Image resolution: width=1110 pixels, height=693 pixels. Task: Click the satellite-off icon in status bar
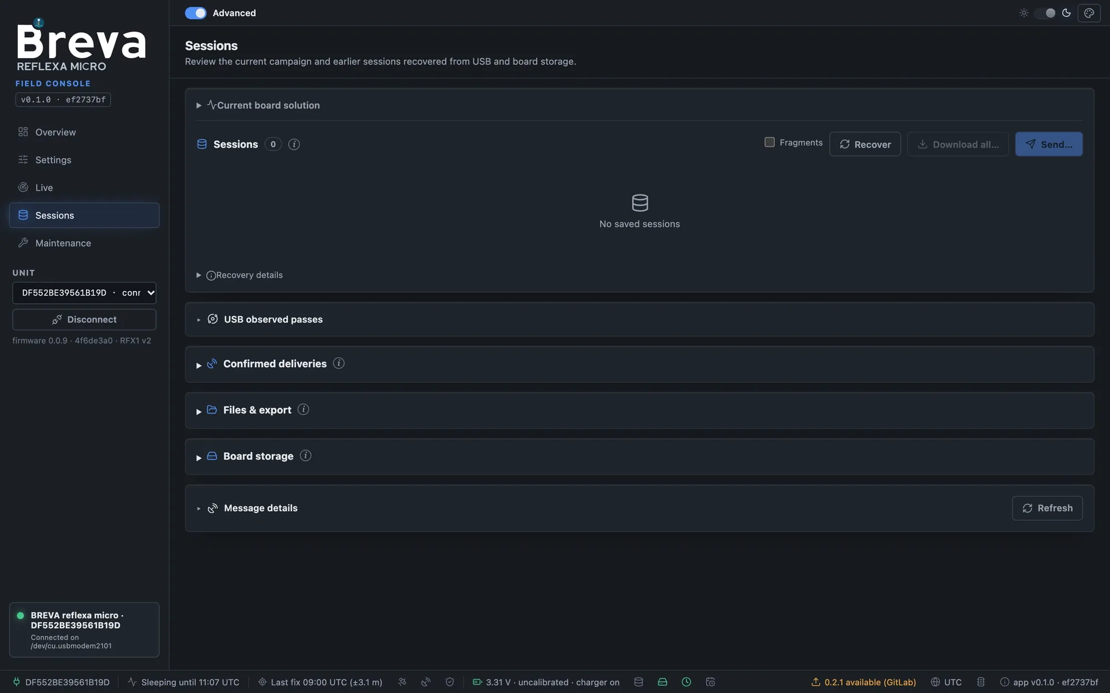[402, 682]
